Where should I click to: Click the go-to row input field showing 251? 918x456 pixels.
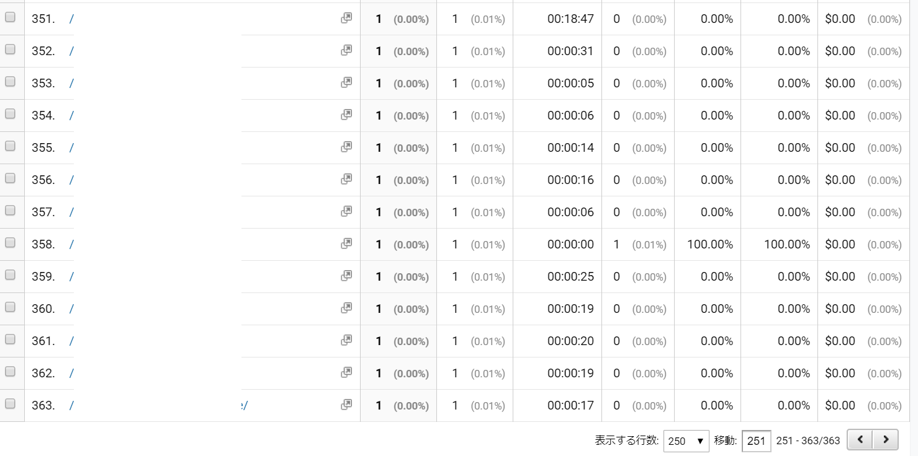pyautogui.click(x=756, y=441)
